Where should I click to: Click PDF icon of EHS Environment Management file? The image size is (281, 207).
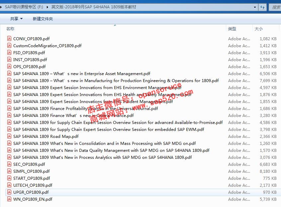[9, 87]
